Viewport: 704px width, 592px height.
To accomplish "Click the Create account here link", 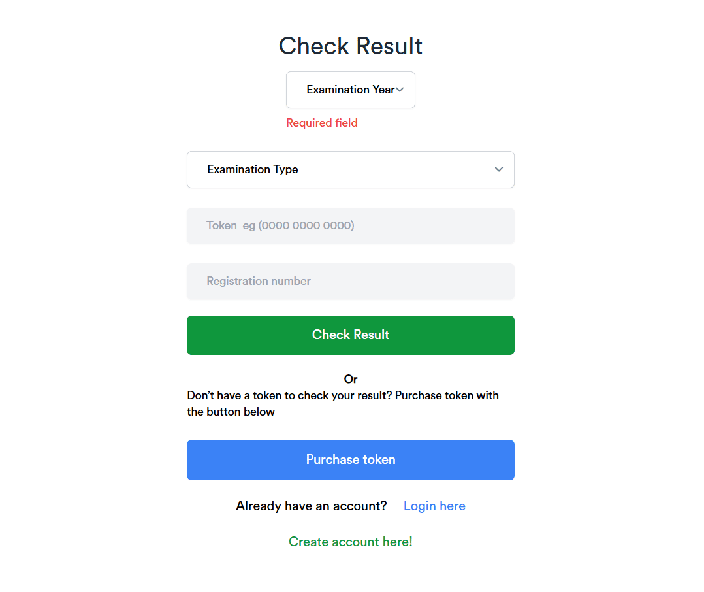I will coord(351,542).
